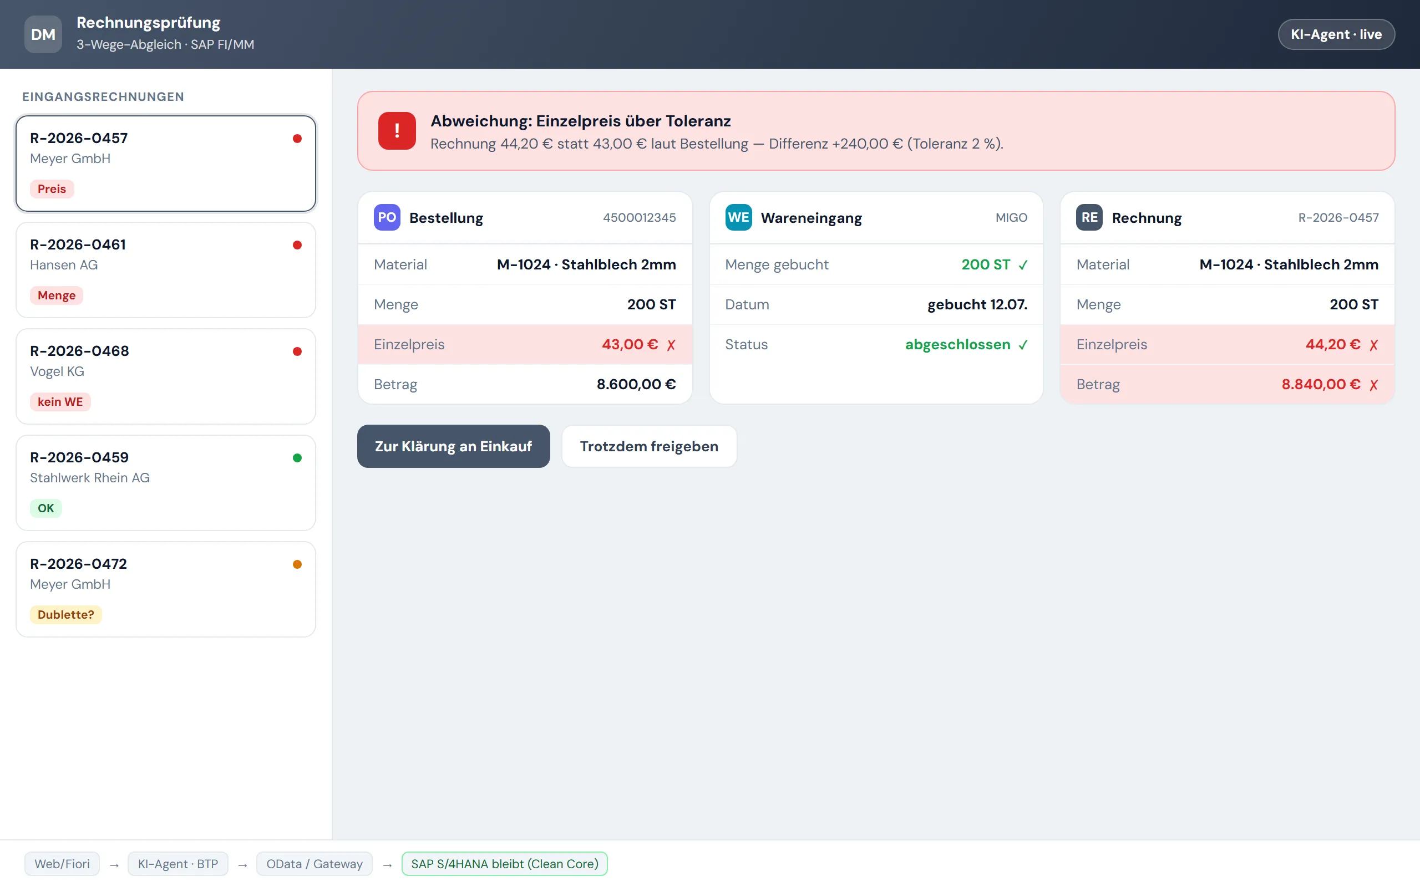Click the RE Rechnung badge icon

point(1089,217)
